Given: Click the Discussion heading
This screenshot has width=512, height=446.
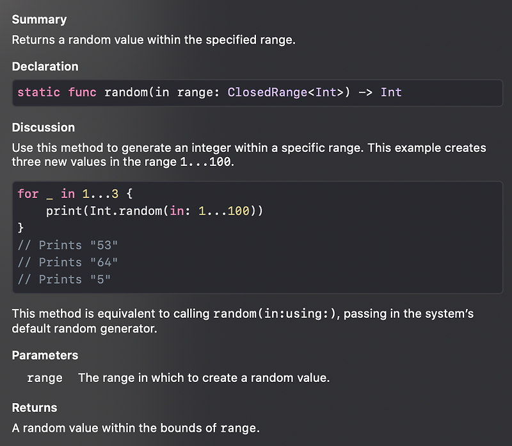Looking at the screenshot, I should [42, 128].
